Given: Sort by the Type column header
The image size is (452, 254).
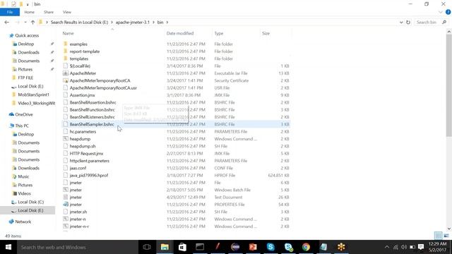Looking at the screenshot, I should [219, 33].
